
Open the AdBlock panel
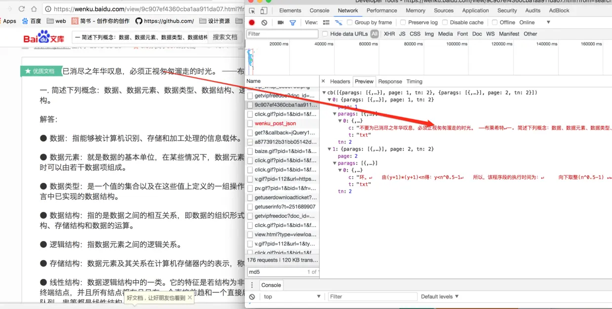click(559, 10)
